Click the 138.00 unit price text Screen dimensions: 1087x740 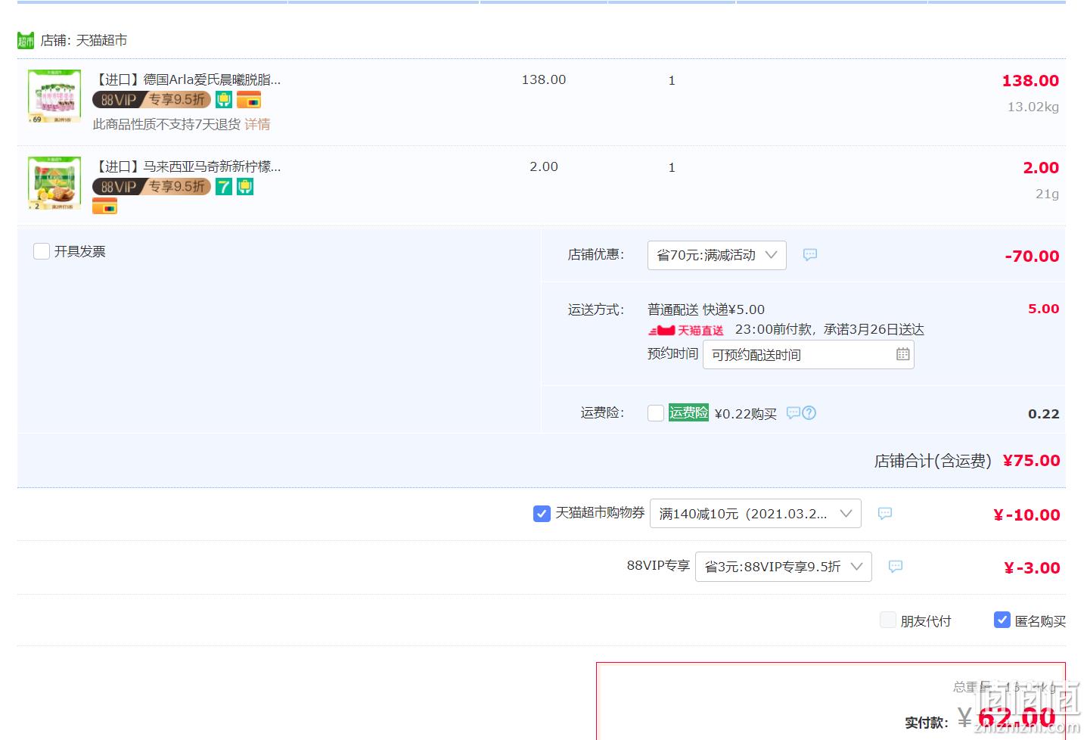[544, 79]
